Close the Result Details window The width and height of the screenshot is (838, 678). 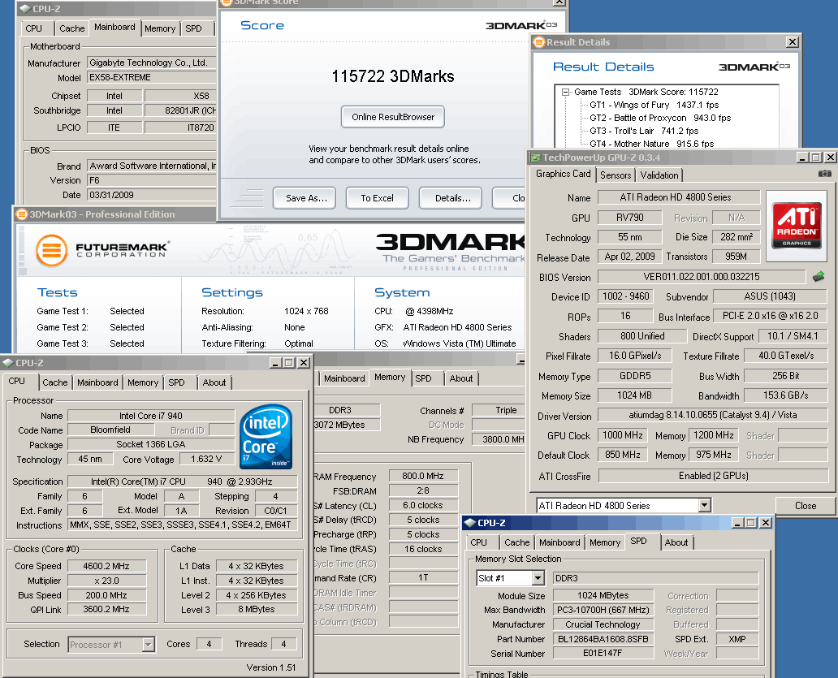(x=792, y=41)
